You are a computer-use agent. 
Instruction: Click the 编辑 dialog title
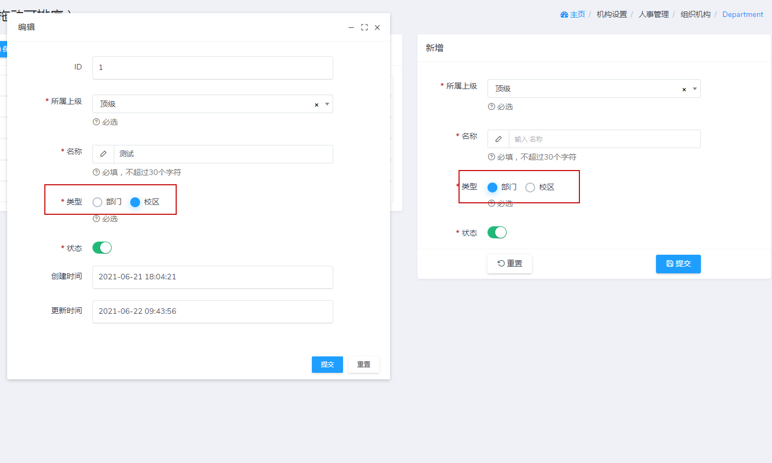tap(26, 27)
